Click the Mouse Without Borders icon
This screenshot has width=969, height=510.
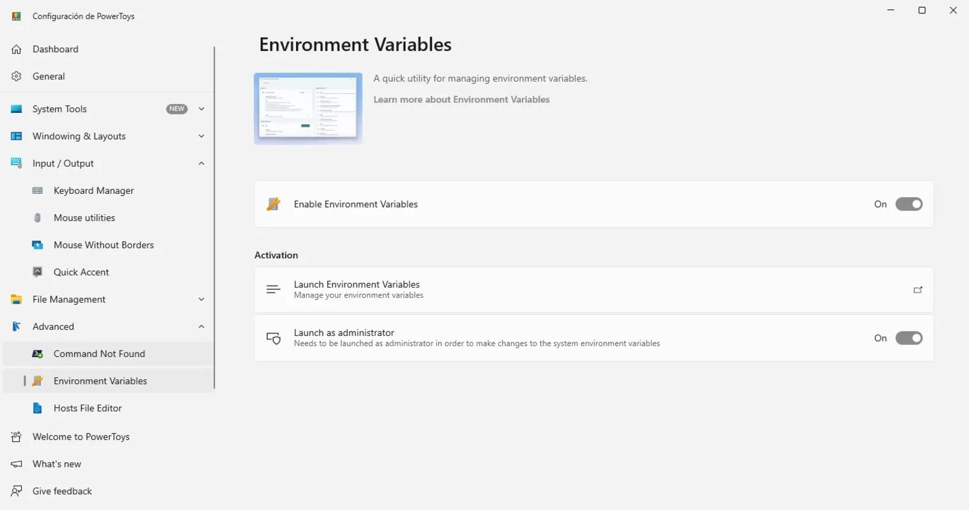tap(38, 245)
